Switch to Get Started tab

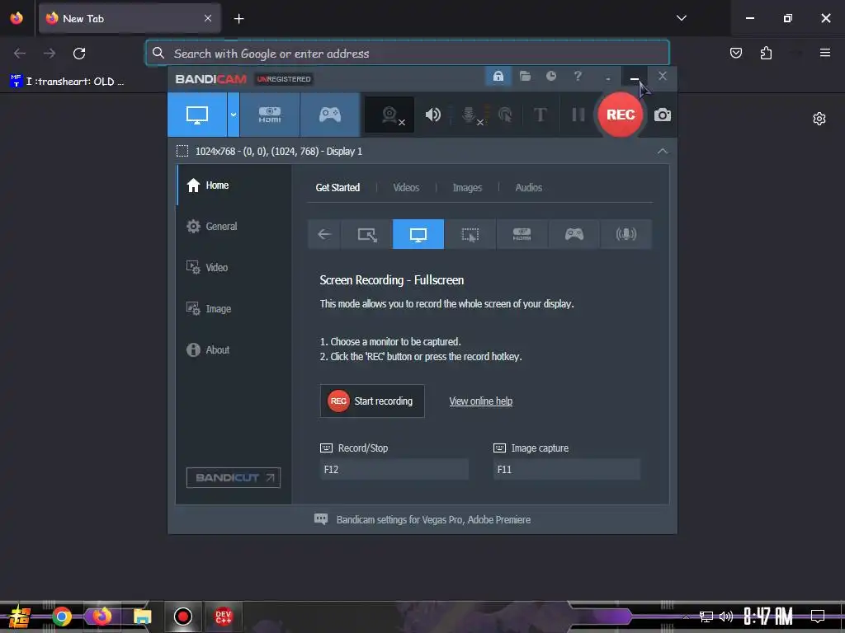(338, 187)
